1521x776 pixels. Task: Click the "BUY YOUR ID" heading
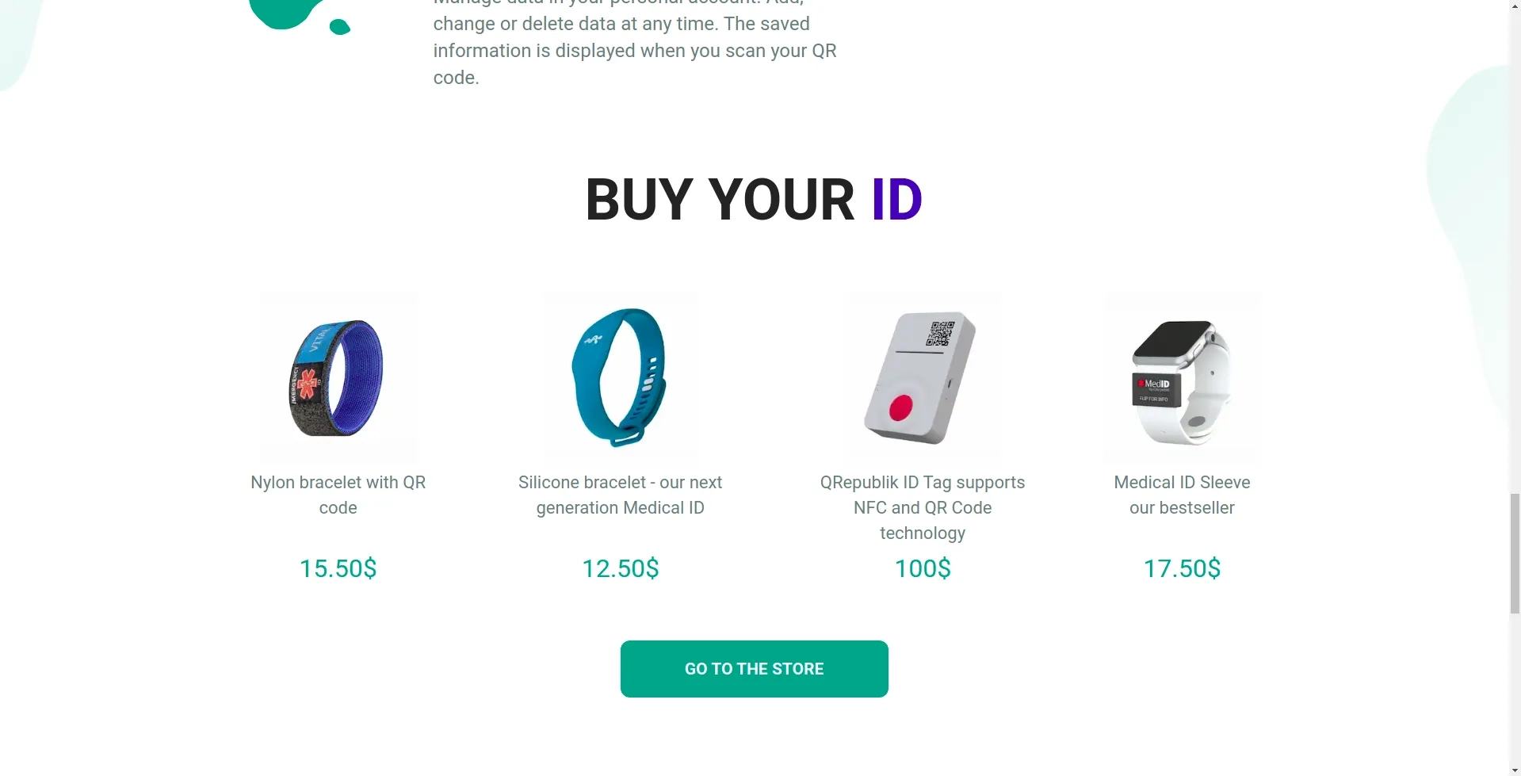coord(754,200)
